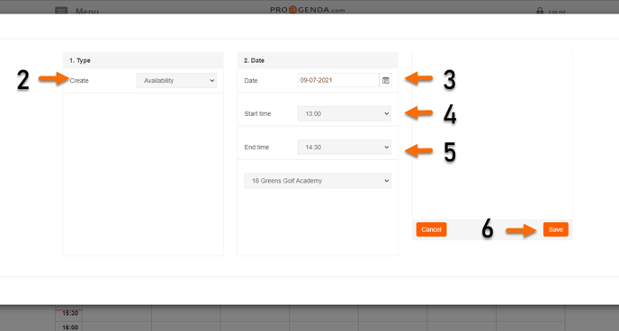Click the 'Date' field label
Screen dimensions: 619x331
click(x=251, y=80)
